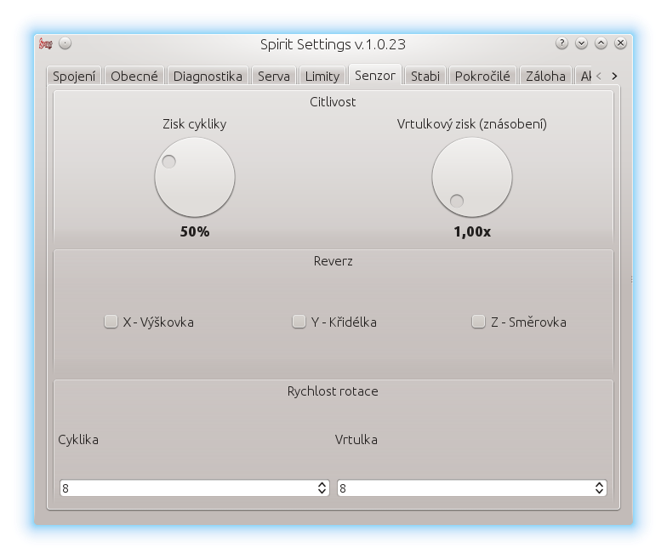Switch to the Spojení tab
This screenshot has width=667, height=559.
tap(75, 76)
